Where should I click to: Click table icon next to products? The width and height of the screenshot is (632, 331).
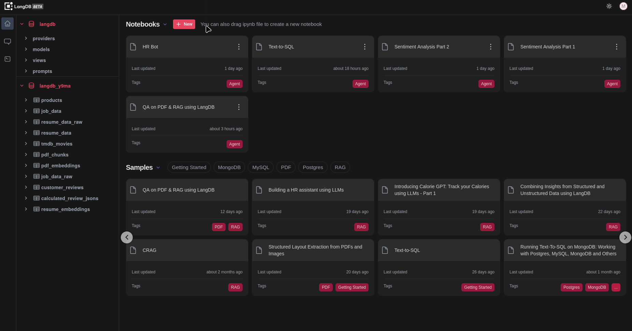[x=37, y=100]
